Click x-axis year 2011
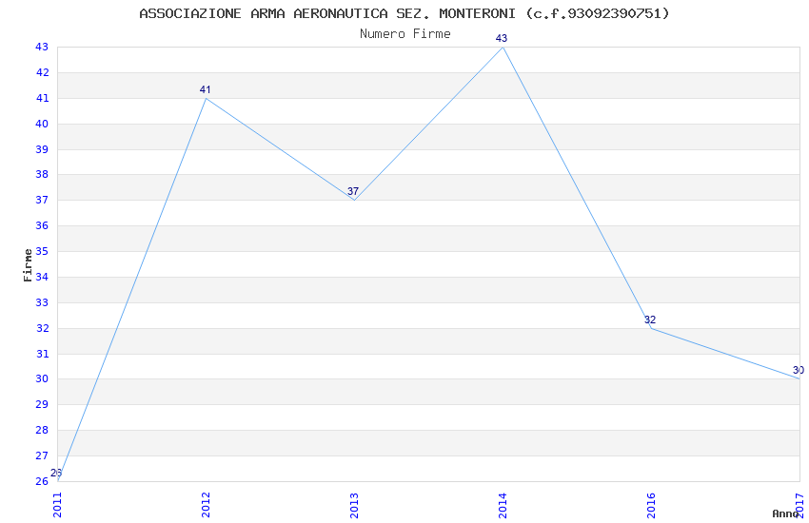809x523 pixels. click(57, 505)
